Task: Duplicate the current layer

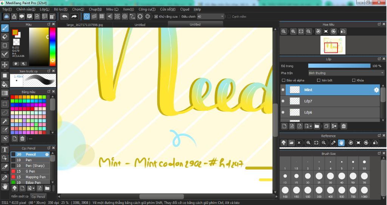Action: click(326, 126)
